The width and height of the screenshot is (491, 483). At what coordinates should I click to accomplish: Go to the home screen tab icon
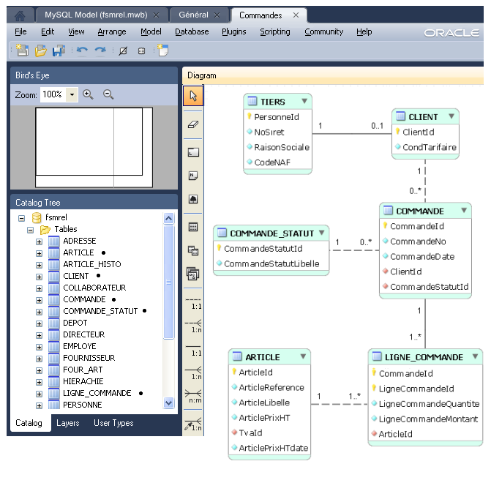click(20, 15)
